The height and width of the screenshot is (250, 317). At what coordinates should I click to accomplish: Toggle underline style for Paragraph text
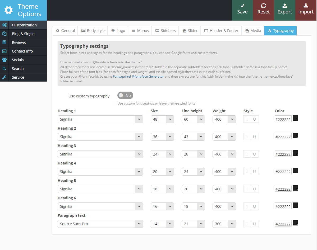coord(254,224)
